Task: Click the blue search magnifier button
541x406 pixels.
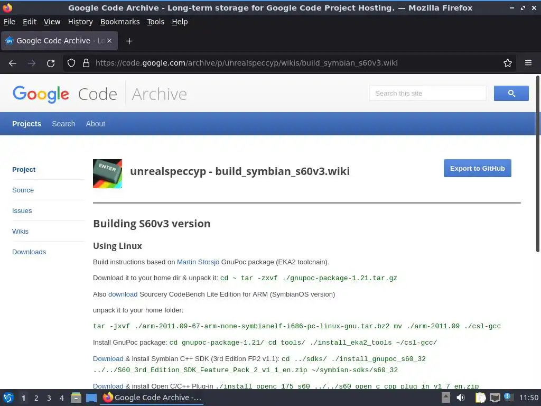Action: coord(511,93)
